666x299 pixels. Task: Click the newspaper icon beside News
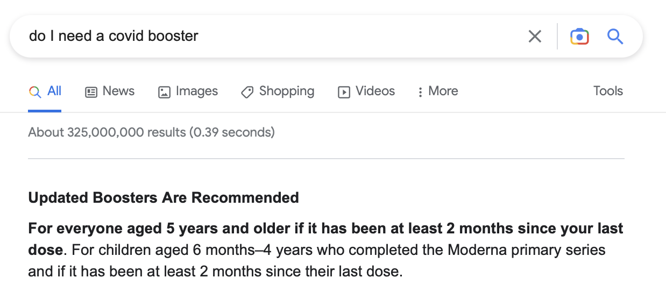coord(91,92)
